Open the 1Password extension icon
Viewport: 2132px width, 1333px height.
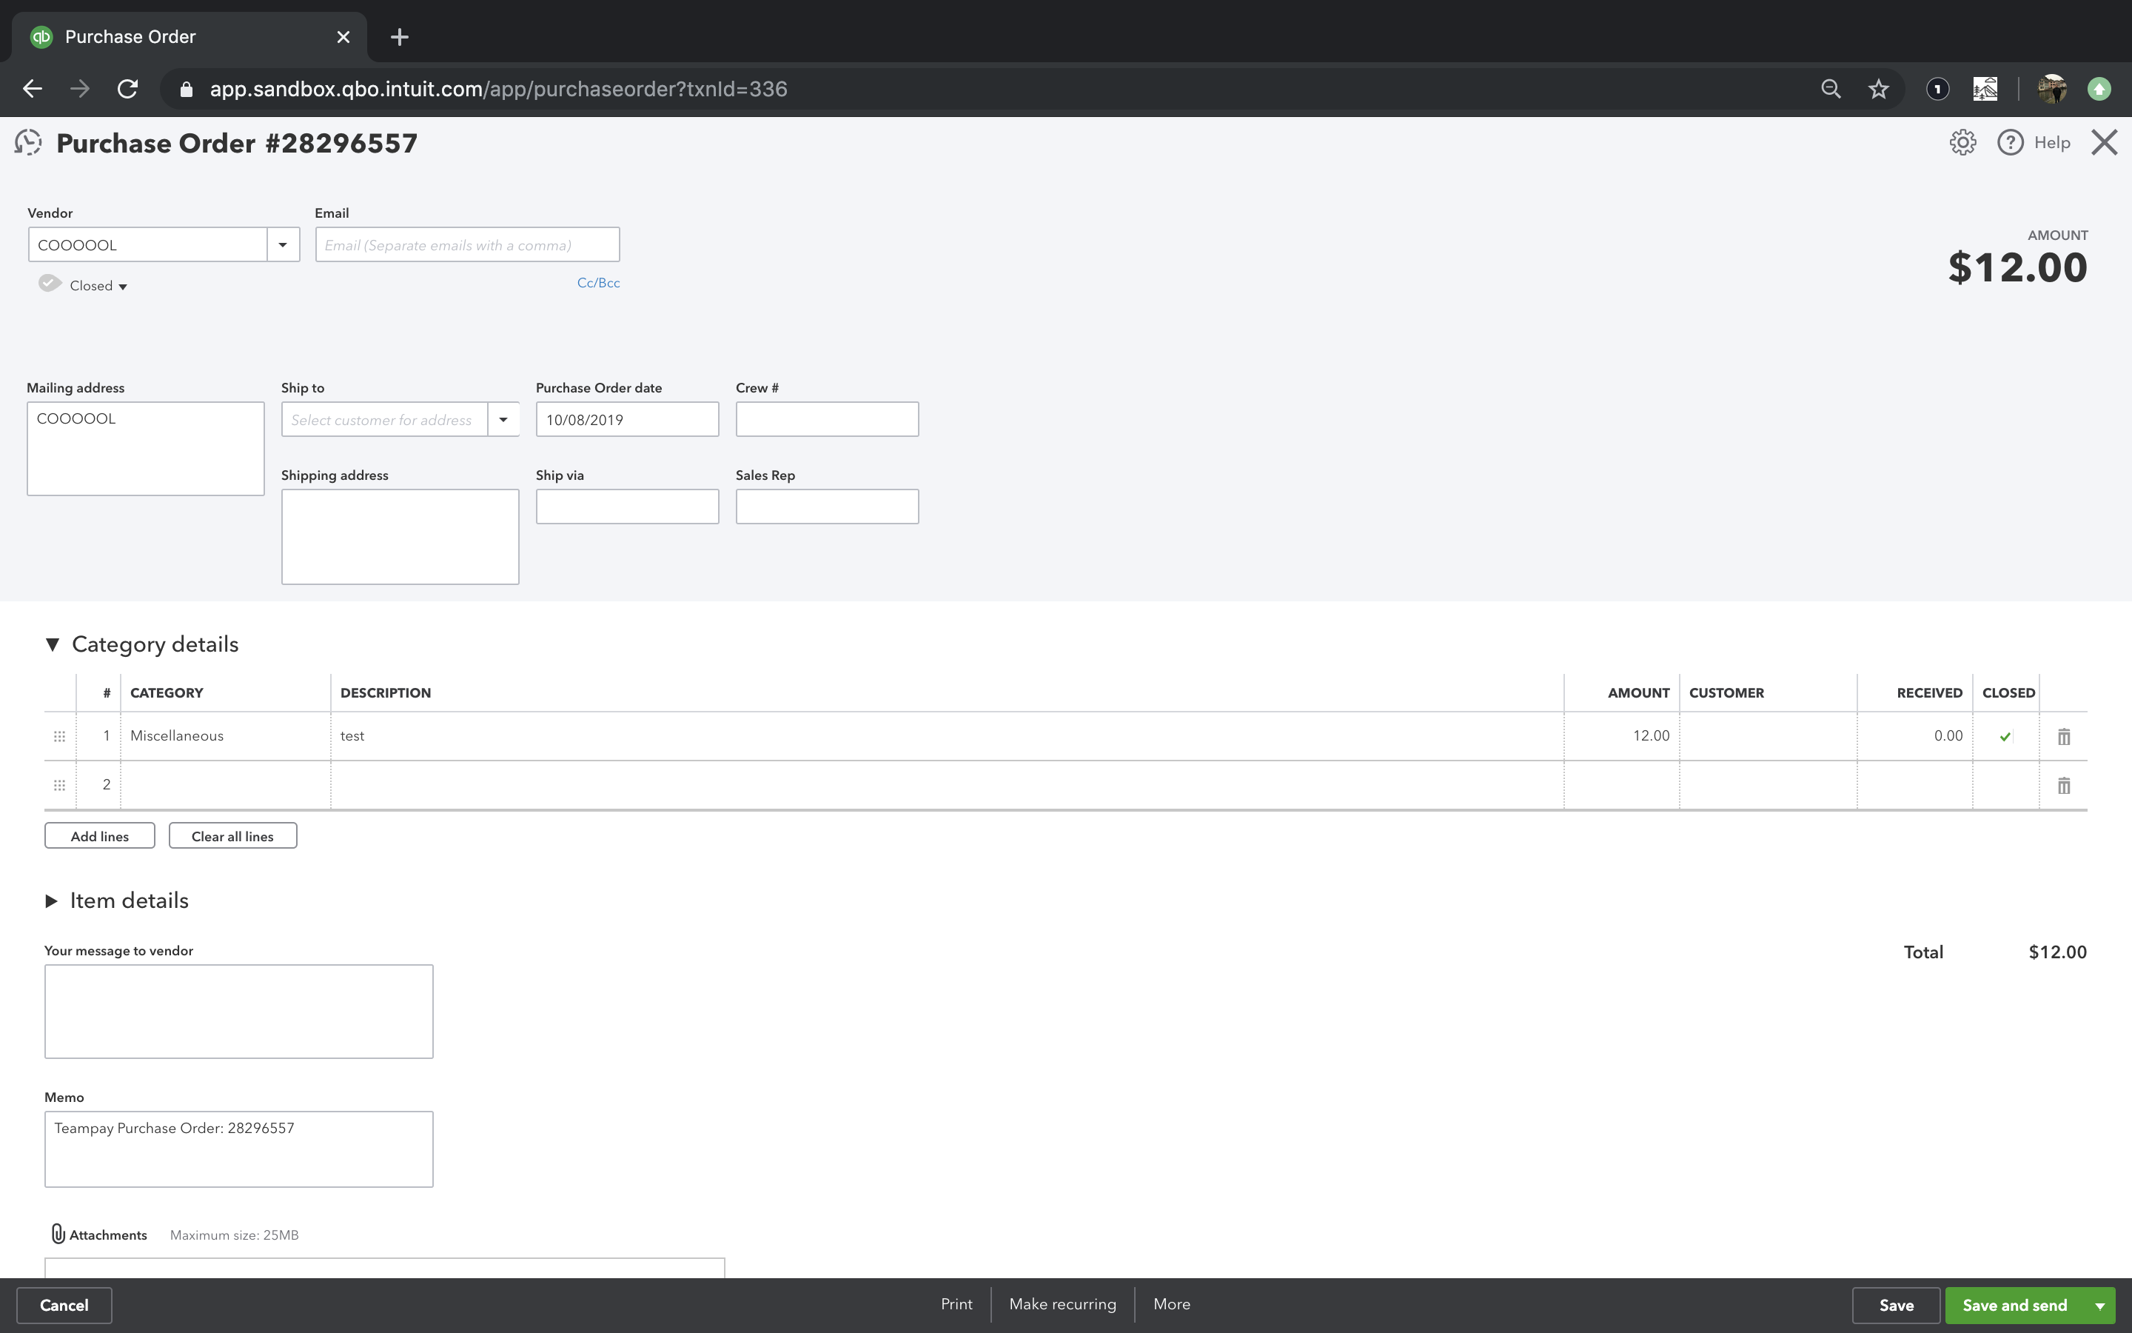pyautogui.click(x=1937, y=89)
